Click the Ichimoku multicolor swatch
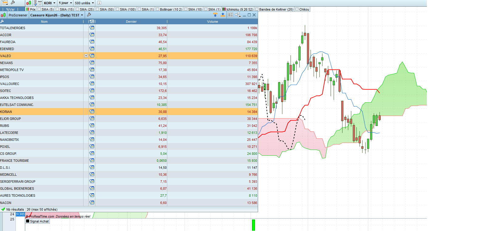The image size is (480, 231). [x=224, y=9]
